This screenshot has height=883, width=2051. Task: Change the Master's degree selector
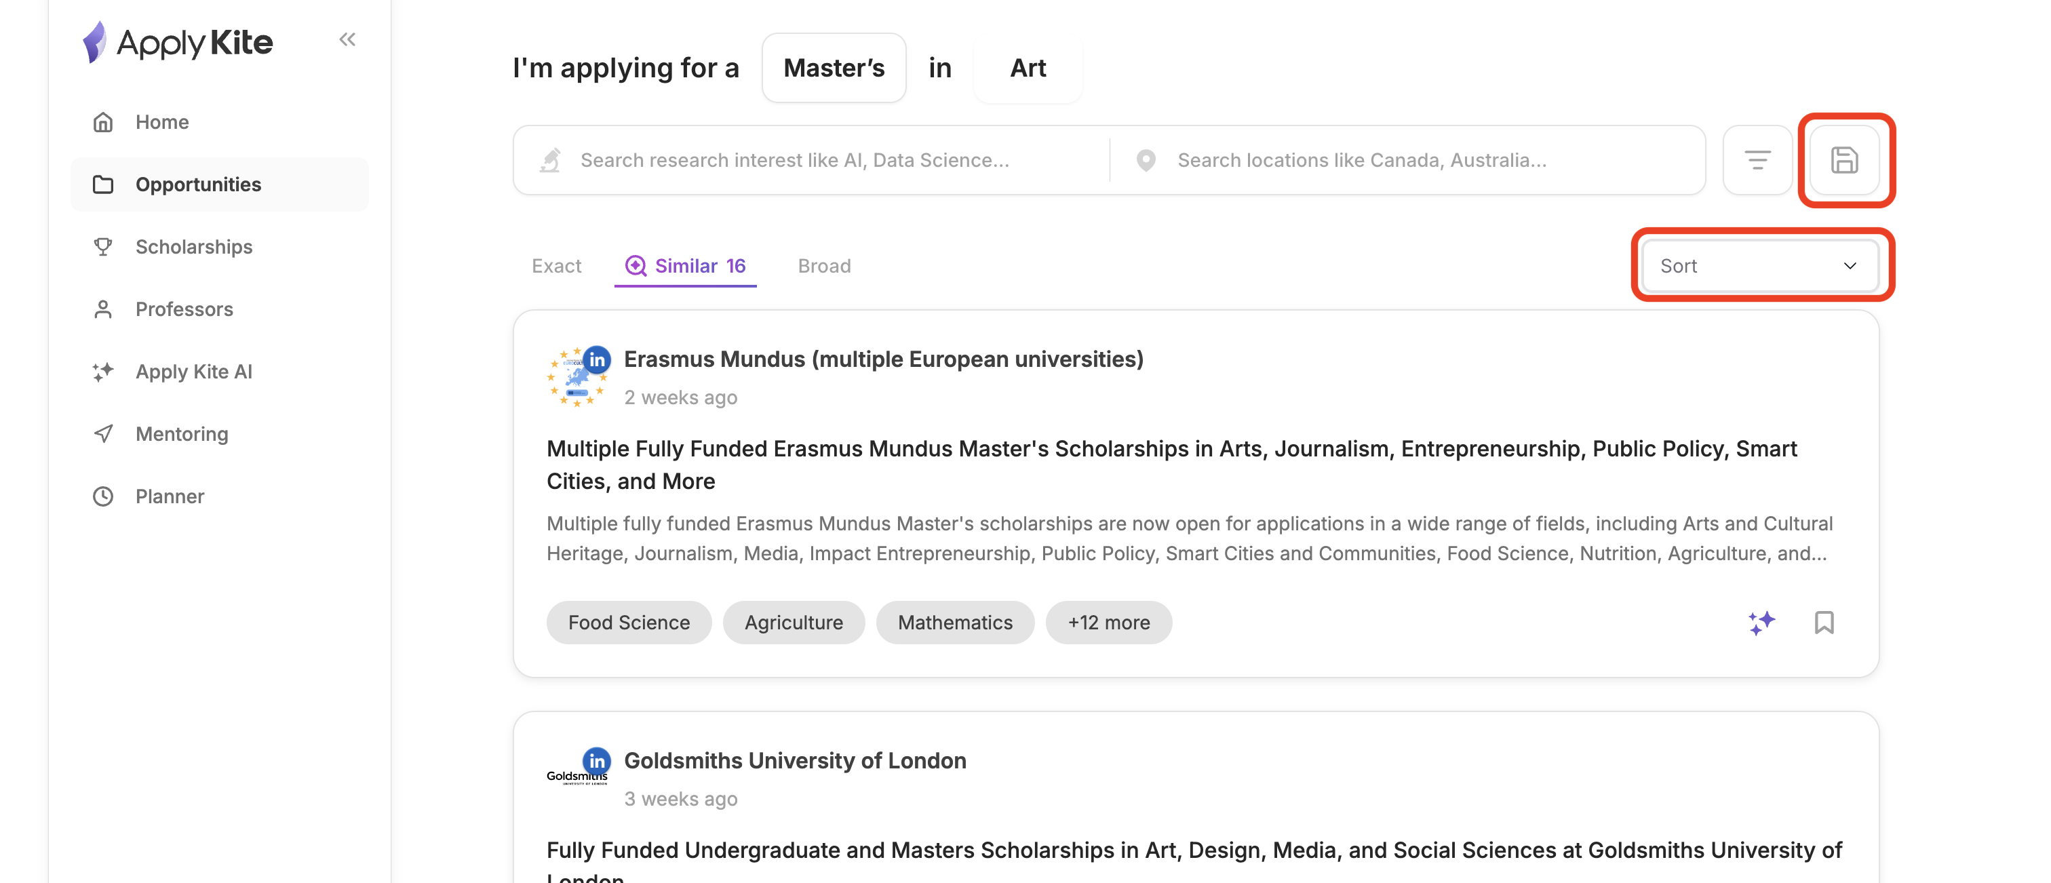point(834,68)
